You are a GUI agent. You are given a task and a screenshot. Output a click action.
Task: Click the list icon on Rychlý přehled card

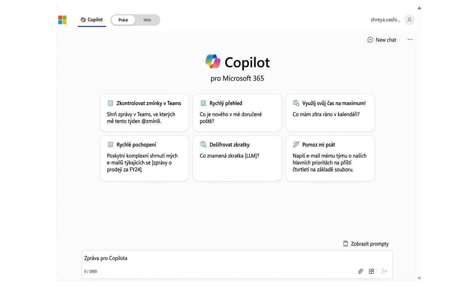pyautogui.click(x=203, y=103)
